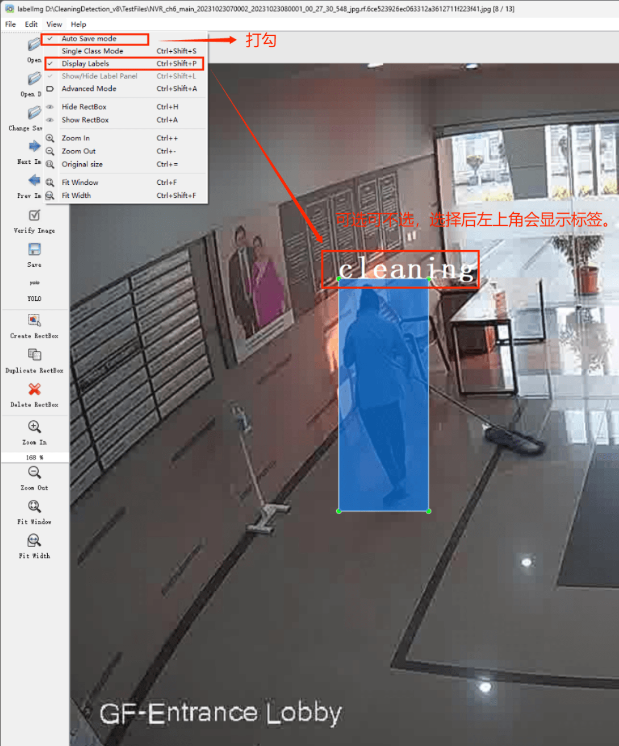Click the Zoom Out toolbar magnifier
Screen dimensions: 619x746
[34, 473]
